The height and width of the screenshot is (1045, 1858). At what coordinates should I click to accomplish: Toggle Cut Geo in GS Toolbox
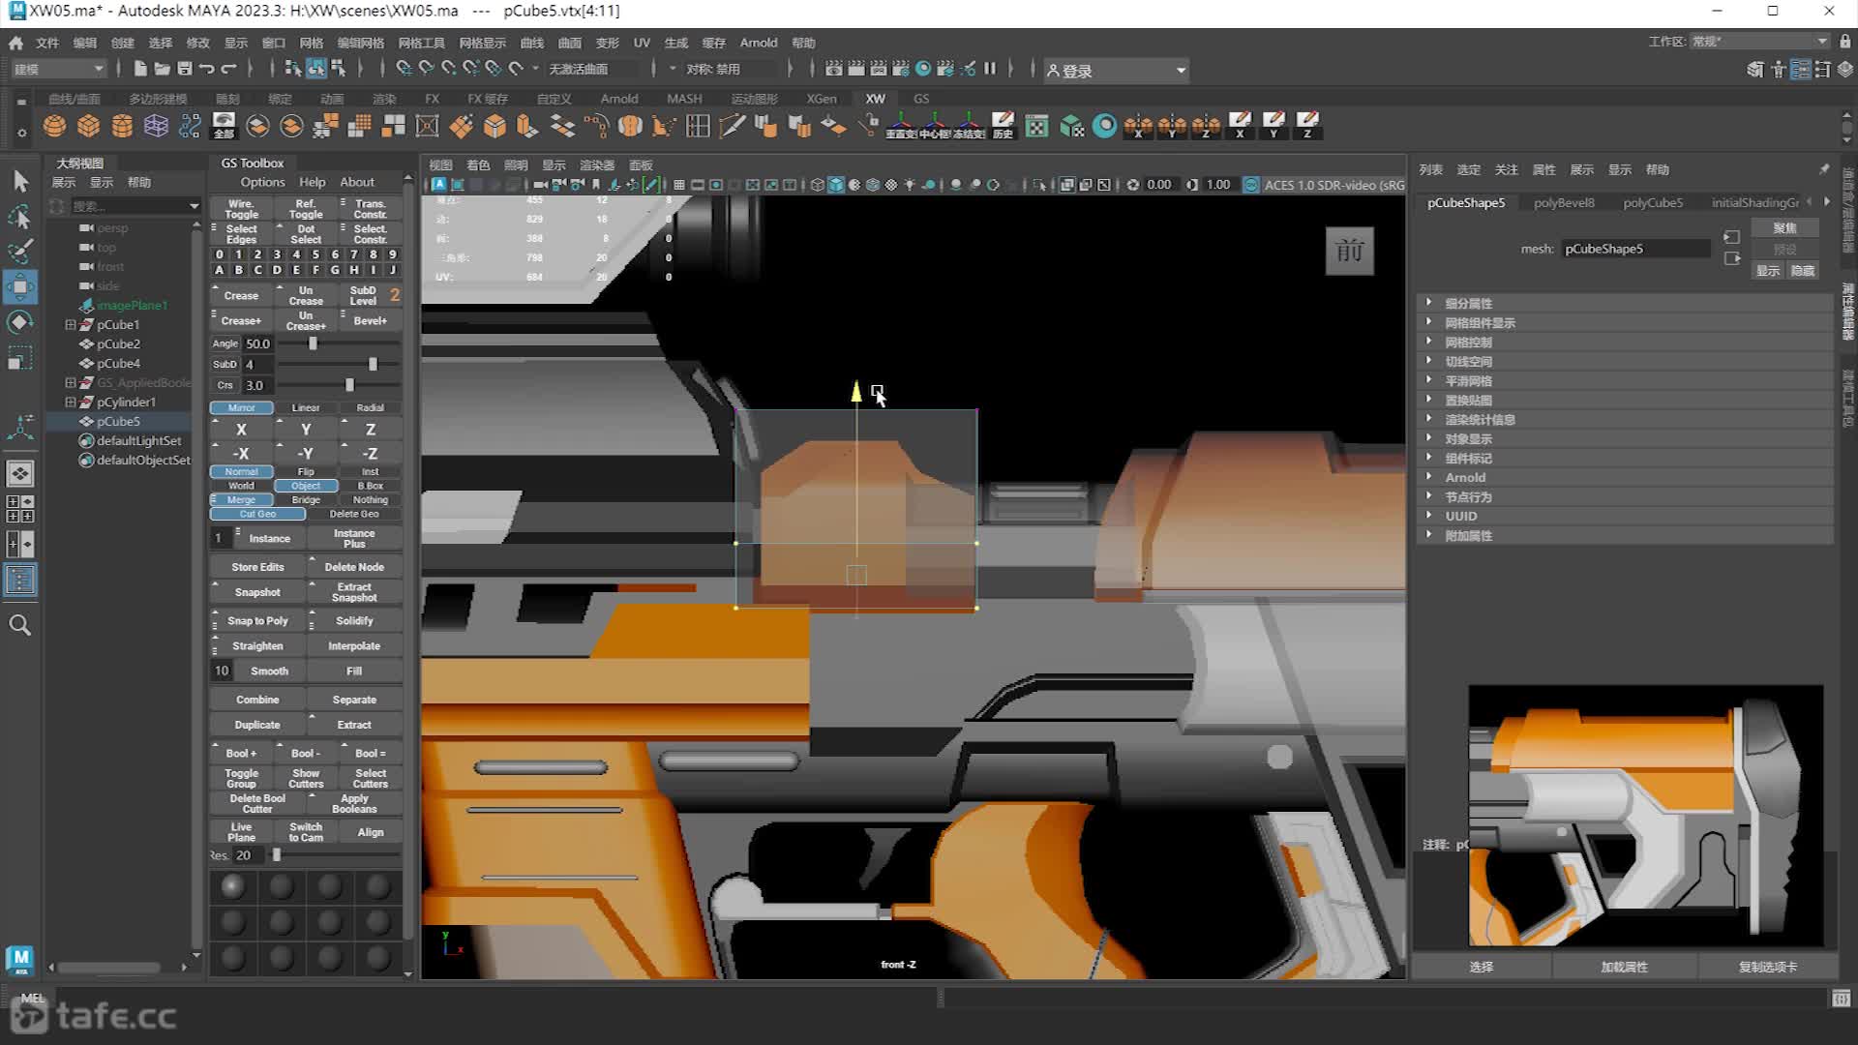pos(257,514)
